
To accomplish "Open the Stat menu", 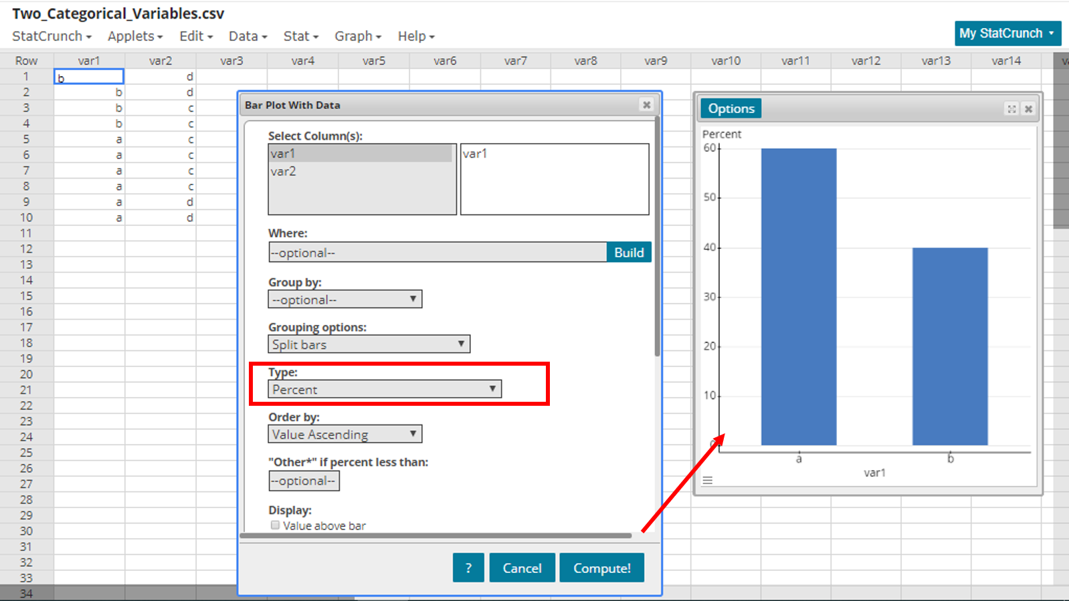I will (300, 36).
